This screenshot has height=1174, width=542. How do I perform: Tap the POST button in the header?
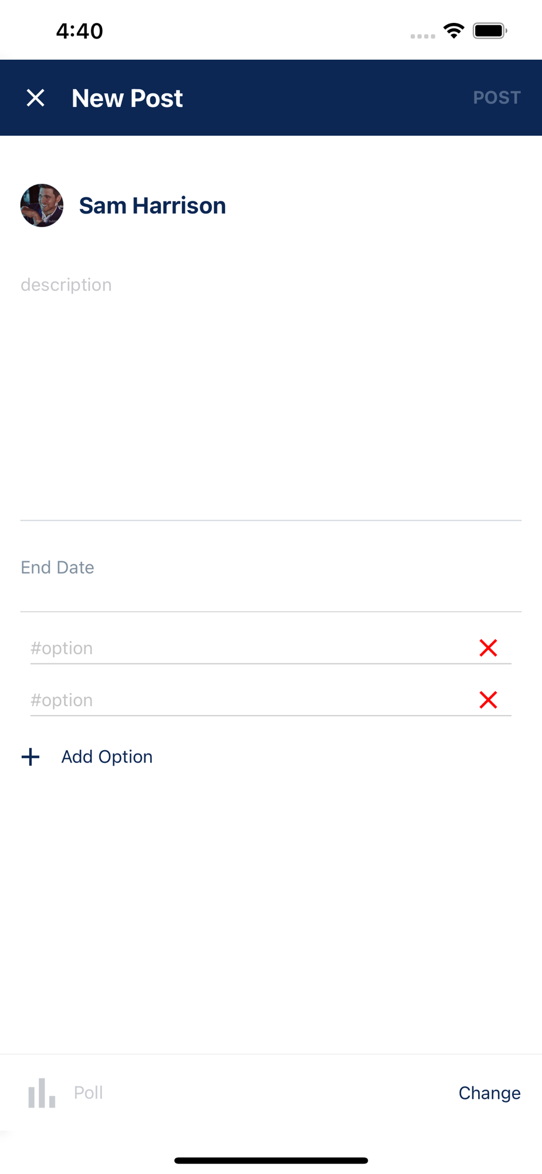[x=497, y=97]
